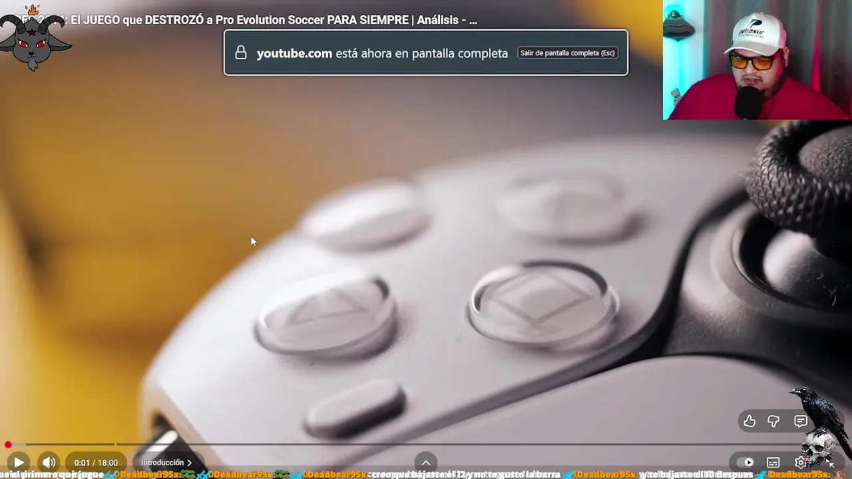This screenshot has height=479, width=852.
Task: Click Salir de pantalla completa (Esc)
Action: (x=568, y=53)
